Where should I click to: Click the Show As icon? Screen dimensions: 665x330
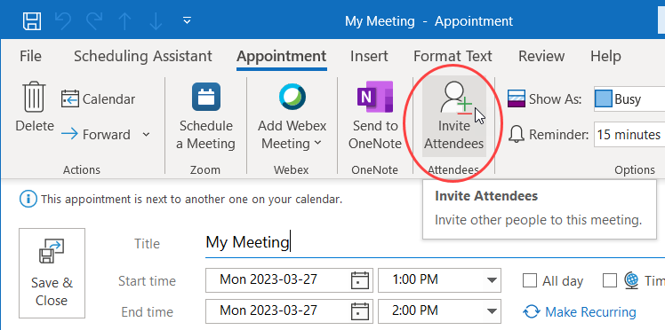click(517, 99)
